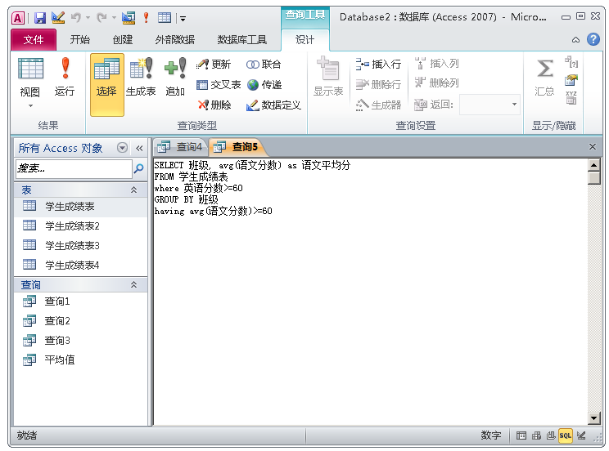This screenshot has height=451, width=609.
Task: Choose the 生成表 make-table query
Action: click(141, 77)
